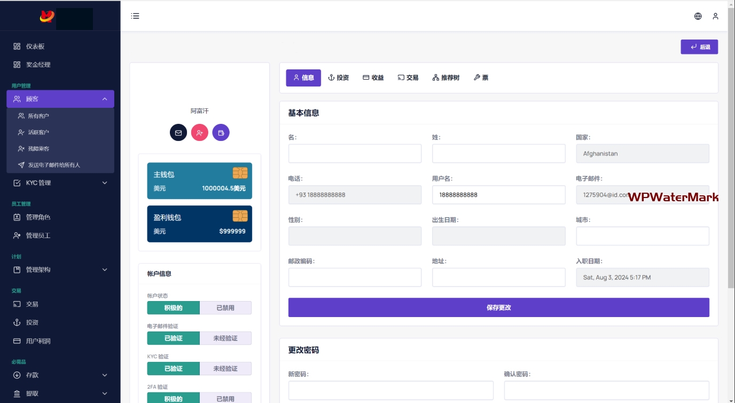Switch to the 推荐树 tab
The image size is (735, 403).
445,78
